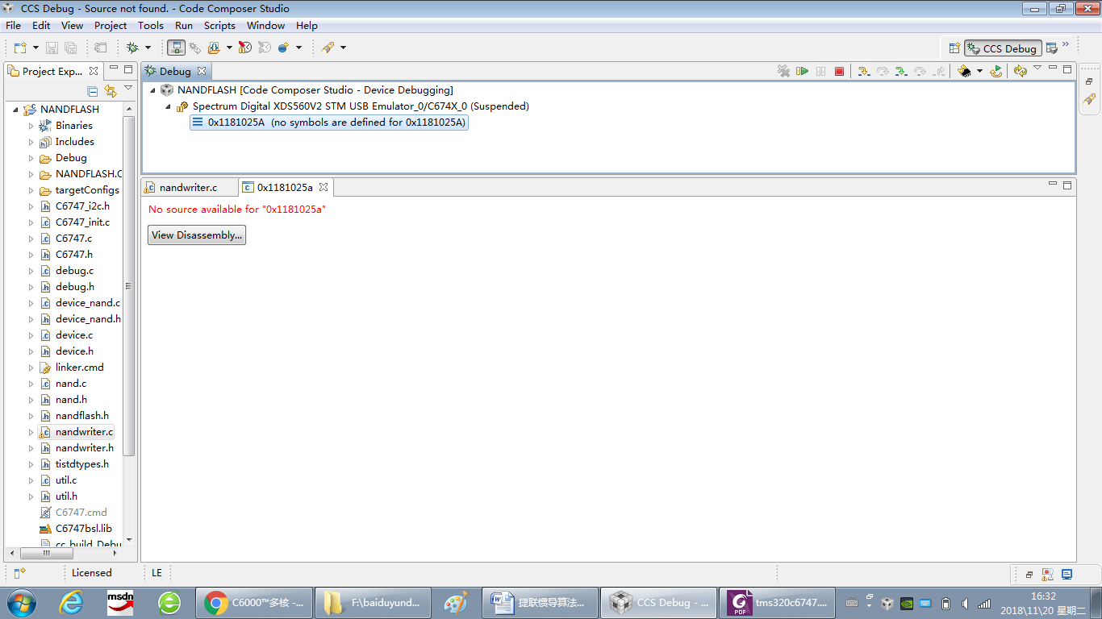Click the Project Explorer vertical scrollbar
Screen dimensions: 1102x619
[128, 286]
